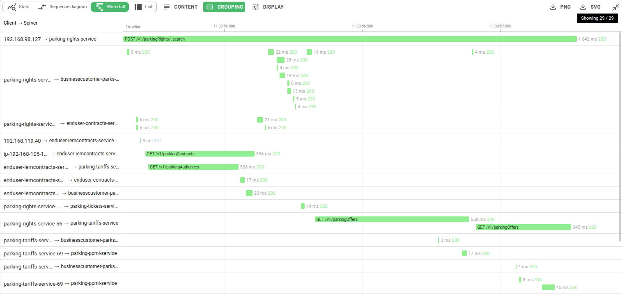The width and height of the screenshot is (622, 298).
Task: Click the collapse fullscreen arrows icon
Action: pyautogui.click(x=615, y=7)
